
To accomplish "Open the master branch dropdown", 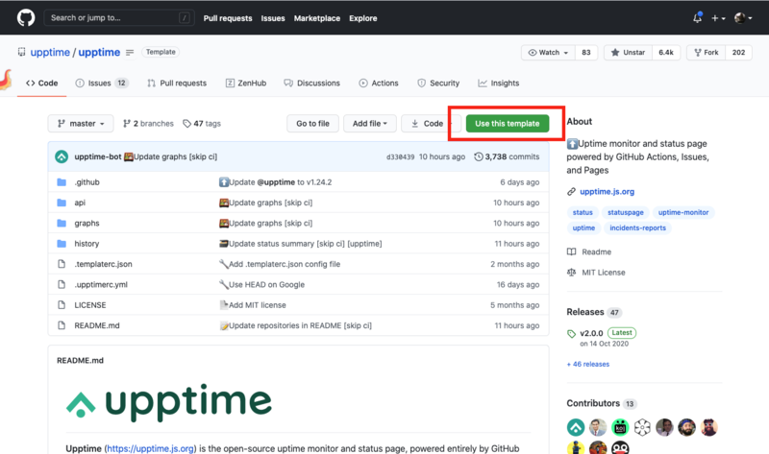I will tap(81, 124).
